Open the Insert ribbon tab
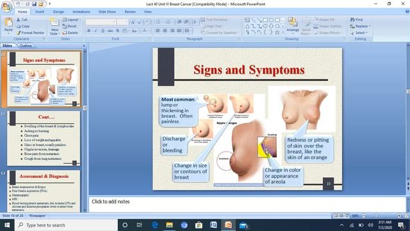This screenshot has width=410, height=231. tap(40, 12)
